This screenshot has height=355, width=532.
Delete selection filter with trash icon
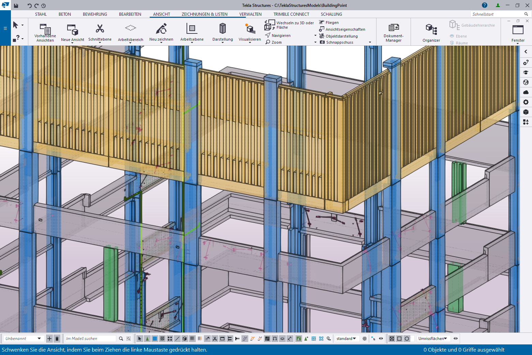(57, 339)
